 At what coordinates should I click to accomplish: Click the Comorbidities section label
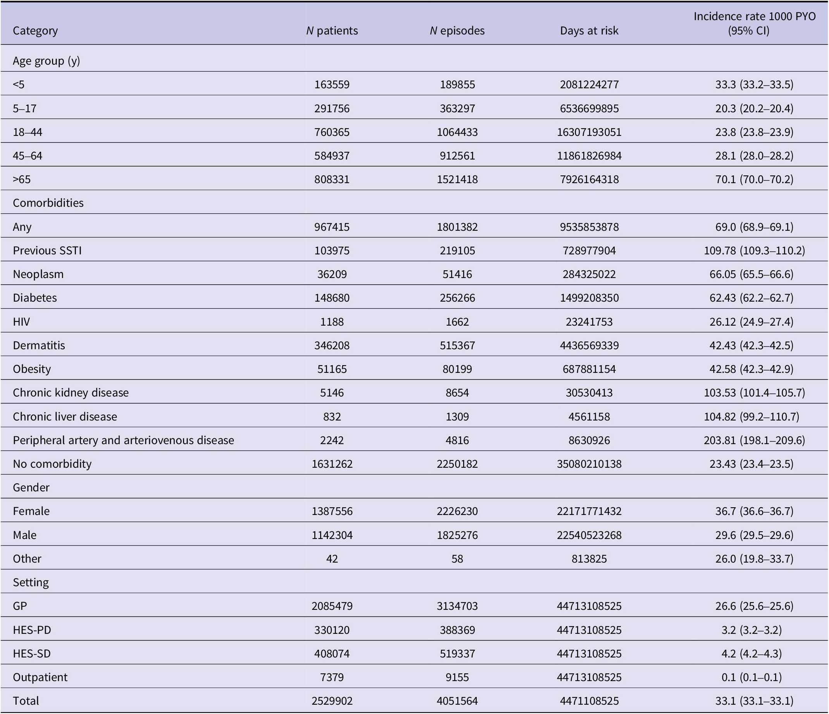(x=48, y=203)
